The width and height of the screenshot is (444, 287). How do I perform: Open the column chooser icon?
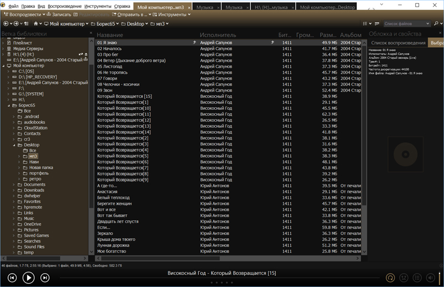[x=377, y=24]
